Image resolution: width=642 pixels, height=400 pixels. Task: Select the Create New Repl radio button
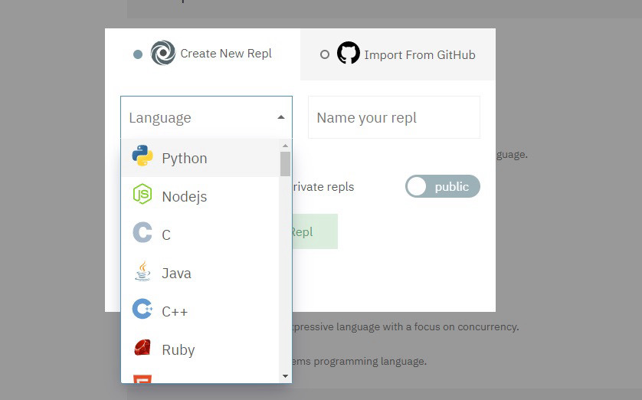138,54
